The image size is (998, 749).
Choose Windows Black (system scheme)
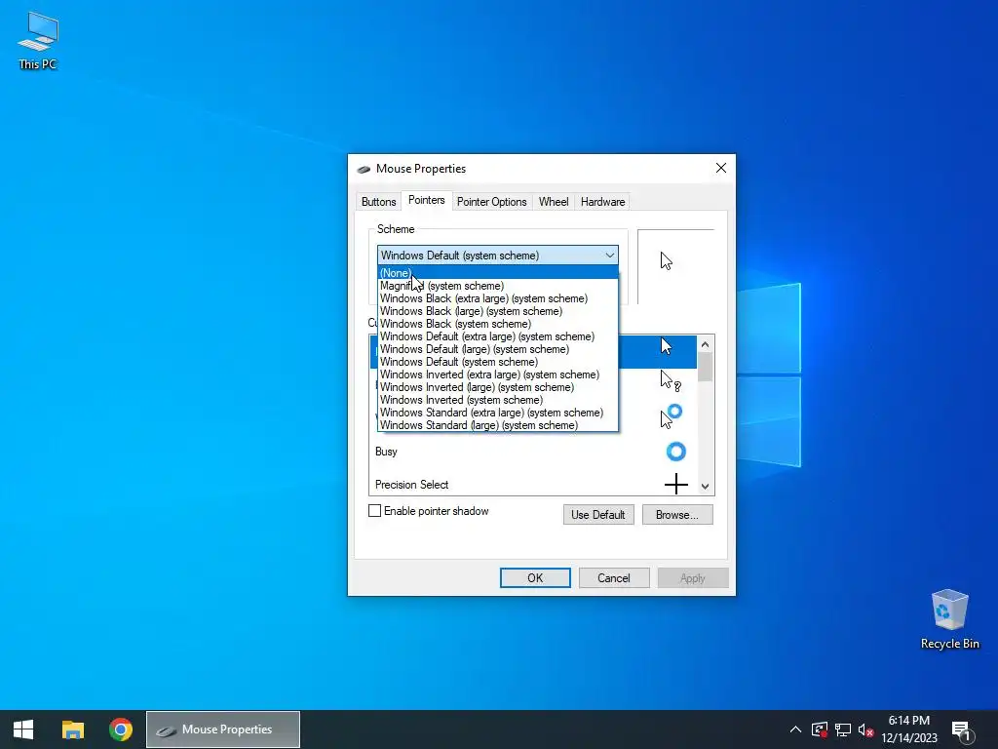coord(498,324)
